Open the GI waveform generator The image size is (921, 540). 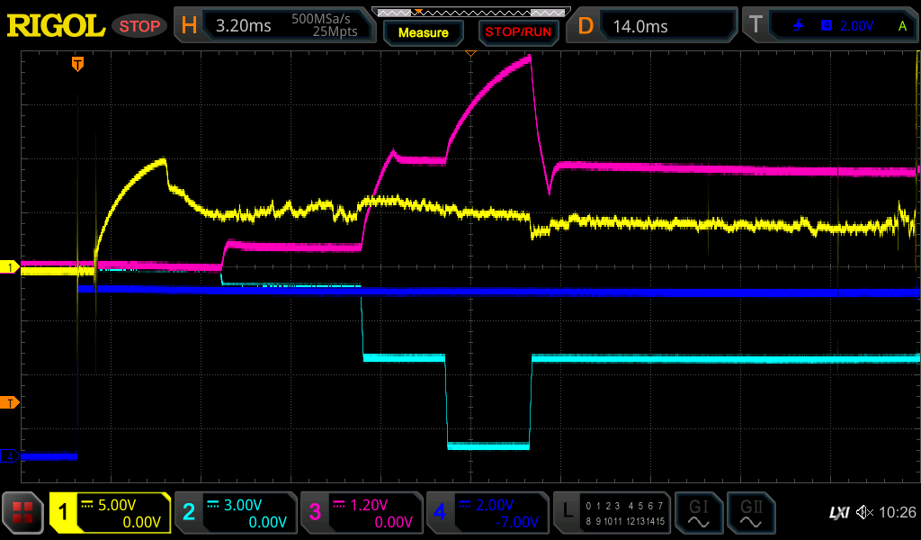click(698, 513)
